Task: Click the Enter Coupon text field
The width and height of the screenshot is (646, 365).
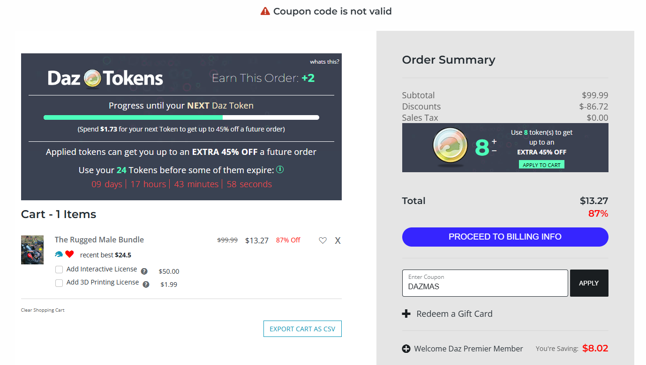Action: (x=485, y=283)
